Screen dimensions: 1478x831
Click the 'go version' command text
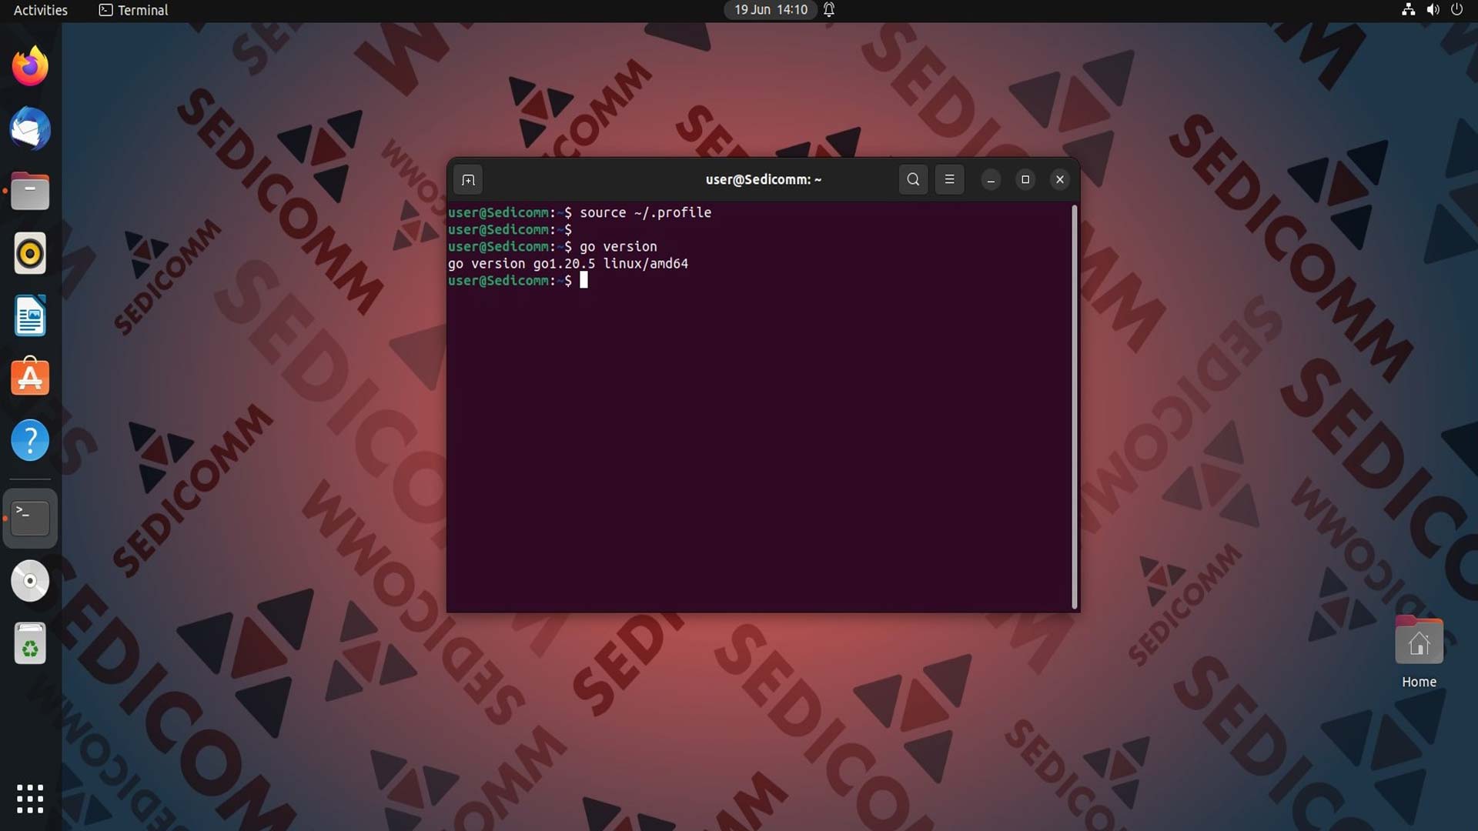point(618,247)
